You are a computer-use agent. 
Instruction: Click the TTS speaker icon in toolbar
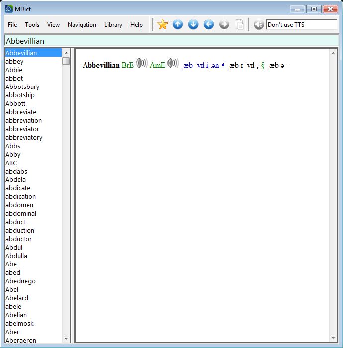point(258,24)
